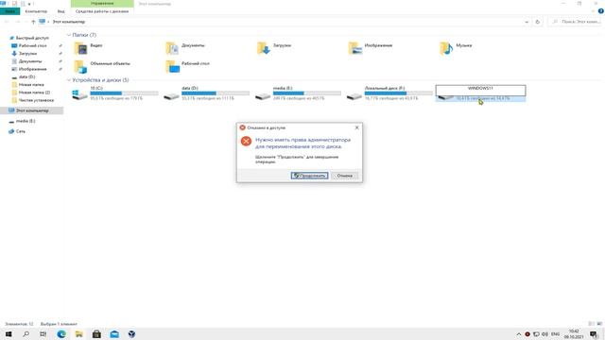Collapse the Папки (7) group

(69, 35)
